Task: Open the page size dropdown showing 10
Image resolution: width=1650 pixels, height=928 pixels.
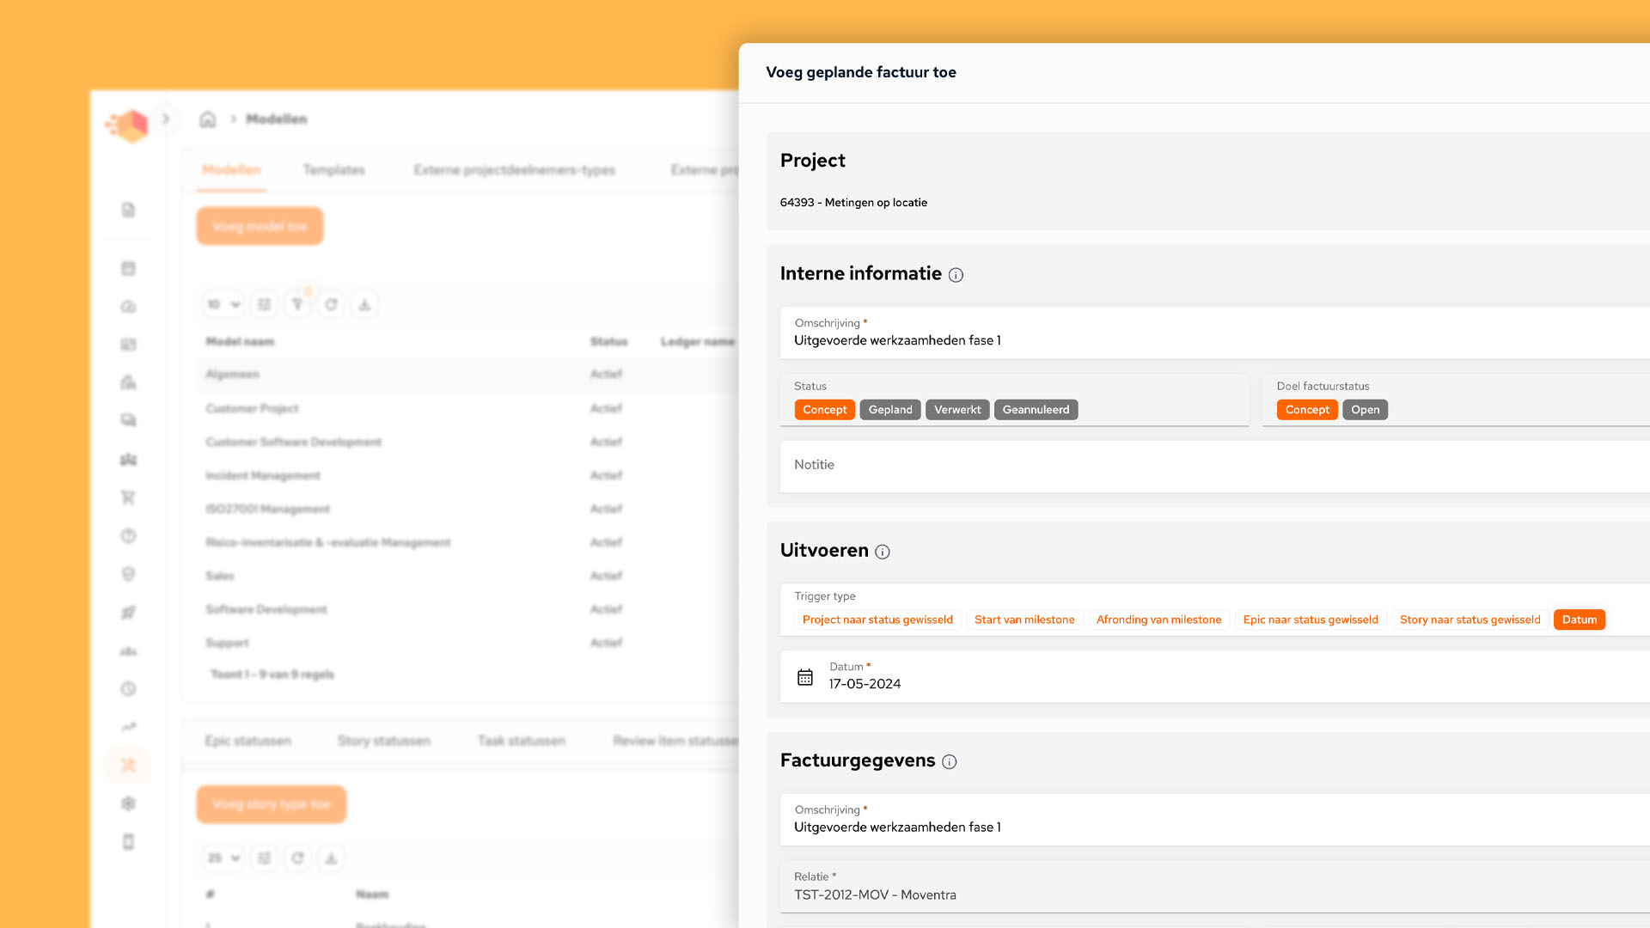Action: click(x=223, y=304)
